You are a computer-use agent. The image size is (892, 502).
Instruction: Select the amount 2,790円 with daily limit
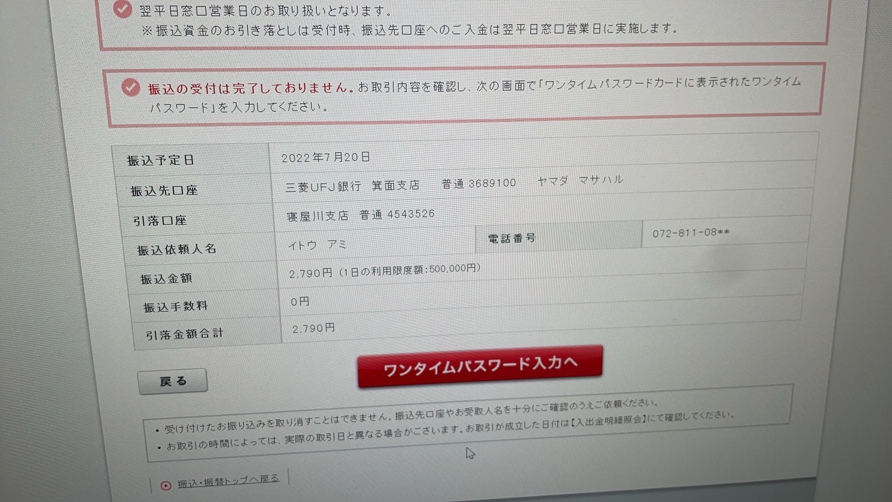(x=384, y=270)
